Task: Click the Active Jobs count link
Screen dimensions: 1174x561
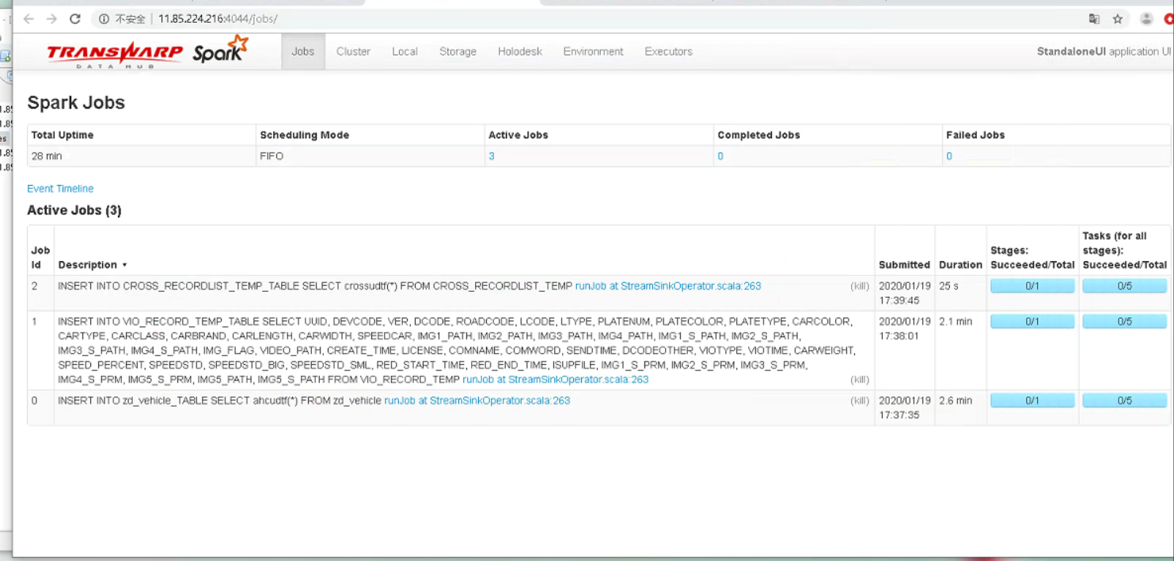Action: point(492,156)
